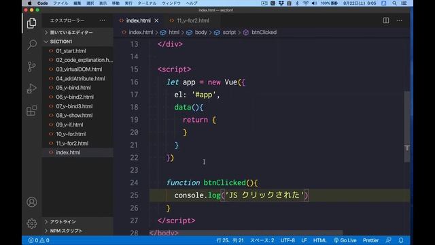
Task: Switch to the index.html tab
Action: (x=138, y=20)
